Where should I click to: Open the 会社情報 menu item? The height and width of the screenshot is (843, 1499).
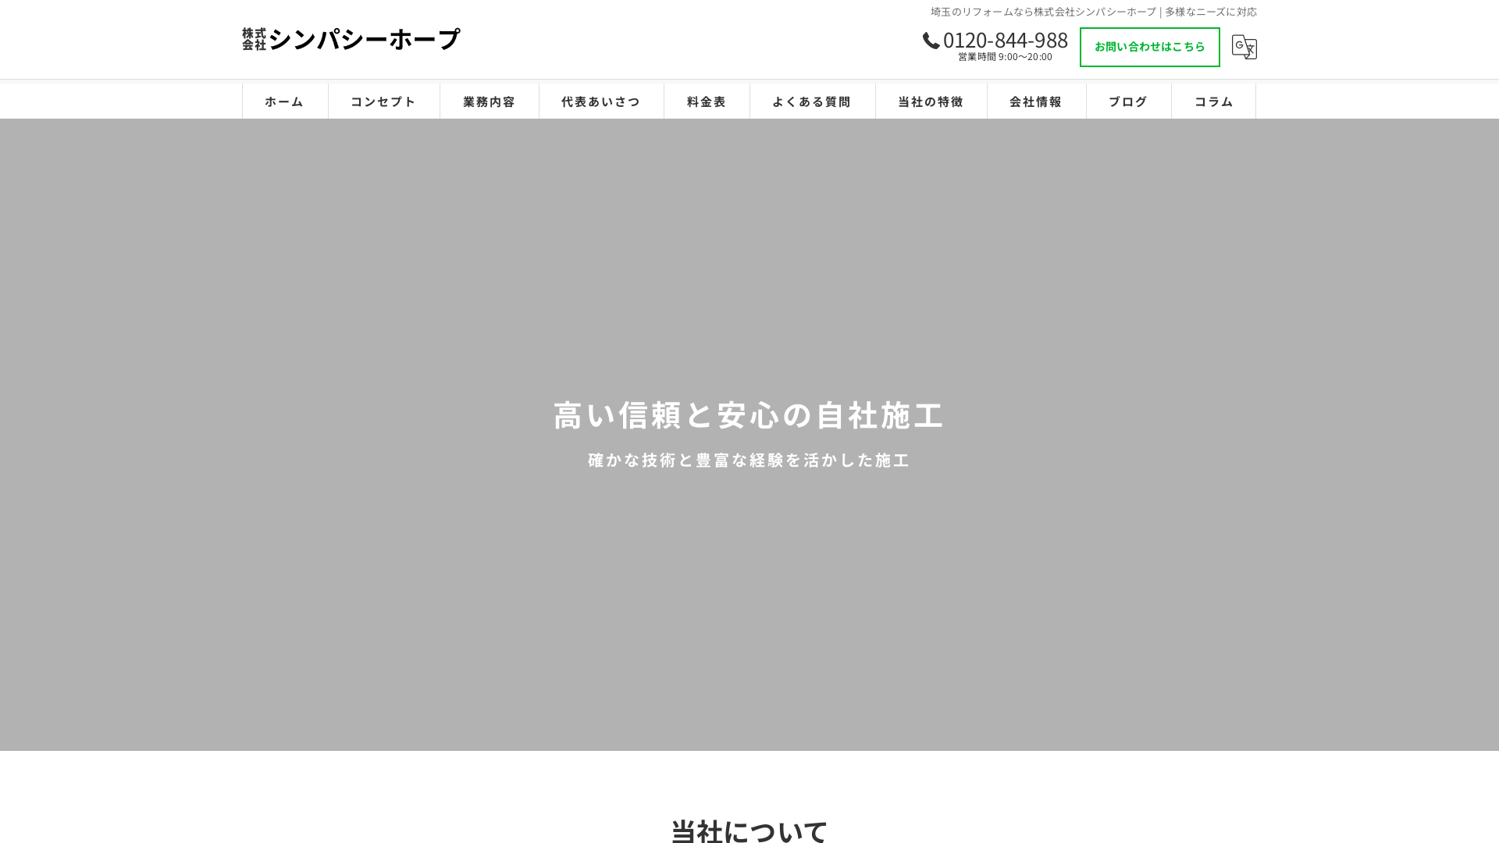click(1036, 101)
